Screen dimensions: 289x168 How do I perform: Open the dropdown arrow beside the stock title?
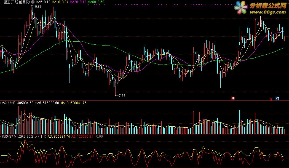[x=33, y=2]
